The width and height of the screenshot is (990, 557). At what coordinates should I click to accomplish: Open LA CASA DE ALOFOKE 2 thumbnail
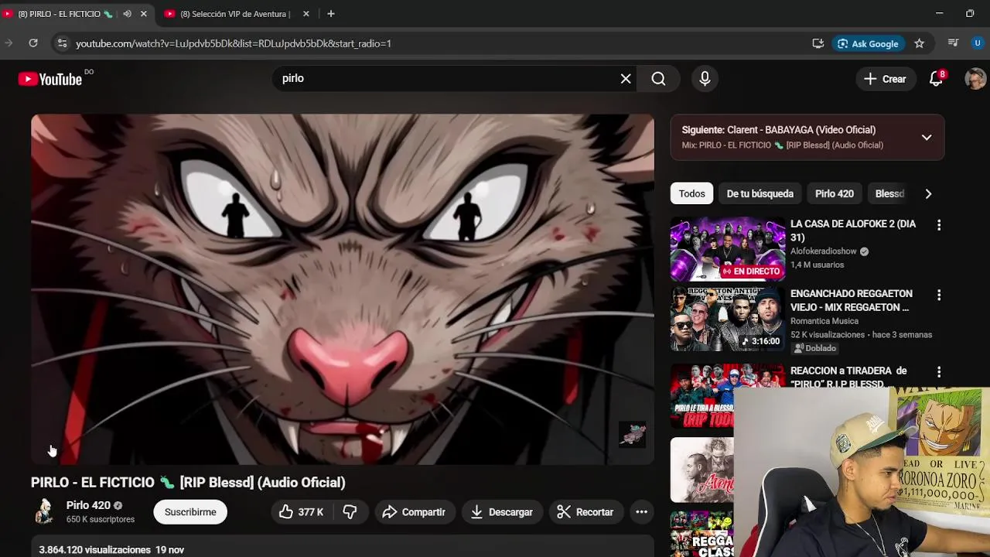[x=728, y=248]
